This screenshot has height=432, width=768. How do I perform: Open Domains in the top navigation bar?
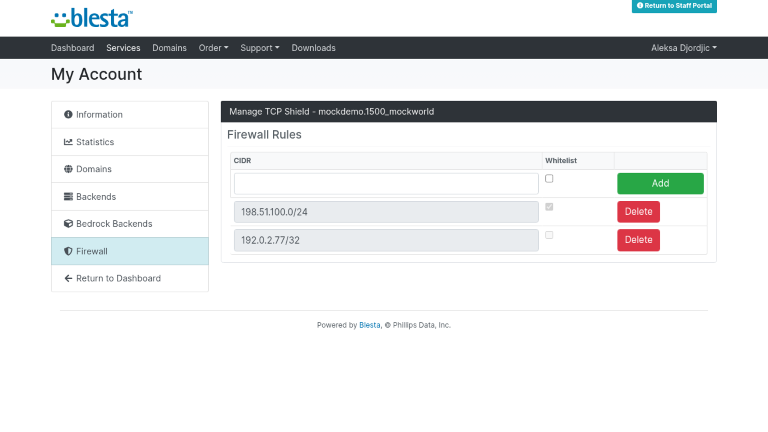pyautogui.click(x=170, y=48)
